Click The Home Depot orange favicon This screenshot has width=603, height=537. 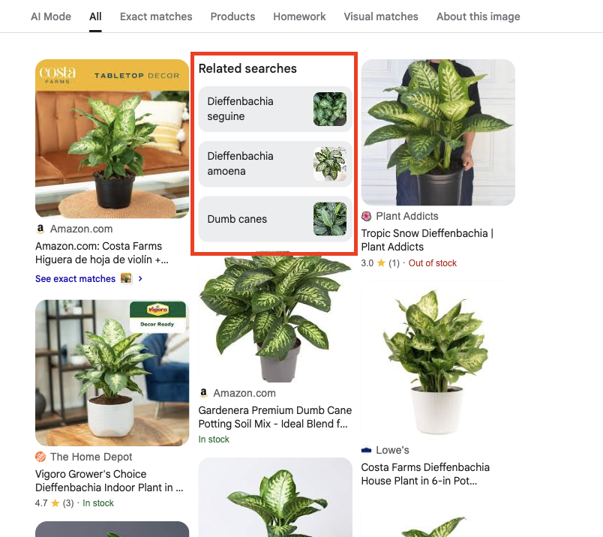pos(40,457)
